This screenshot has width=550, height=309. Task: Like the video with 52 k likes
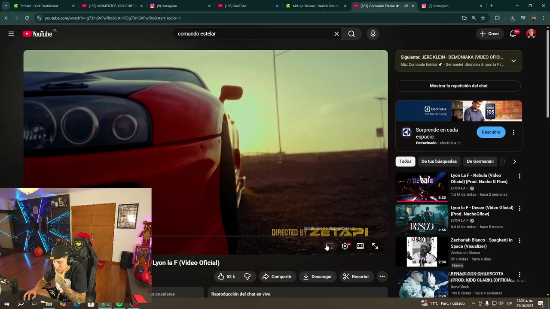click(x=226, y=276)
